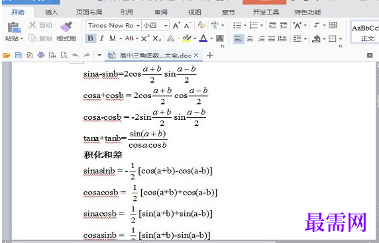Click the undo arrow icon

pyautogui.click(x=76, y=56)
